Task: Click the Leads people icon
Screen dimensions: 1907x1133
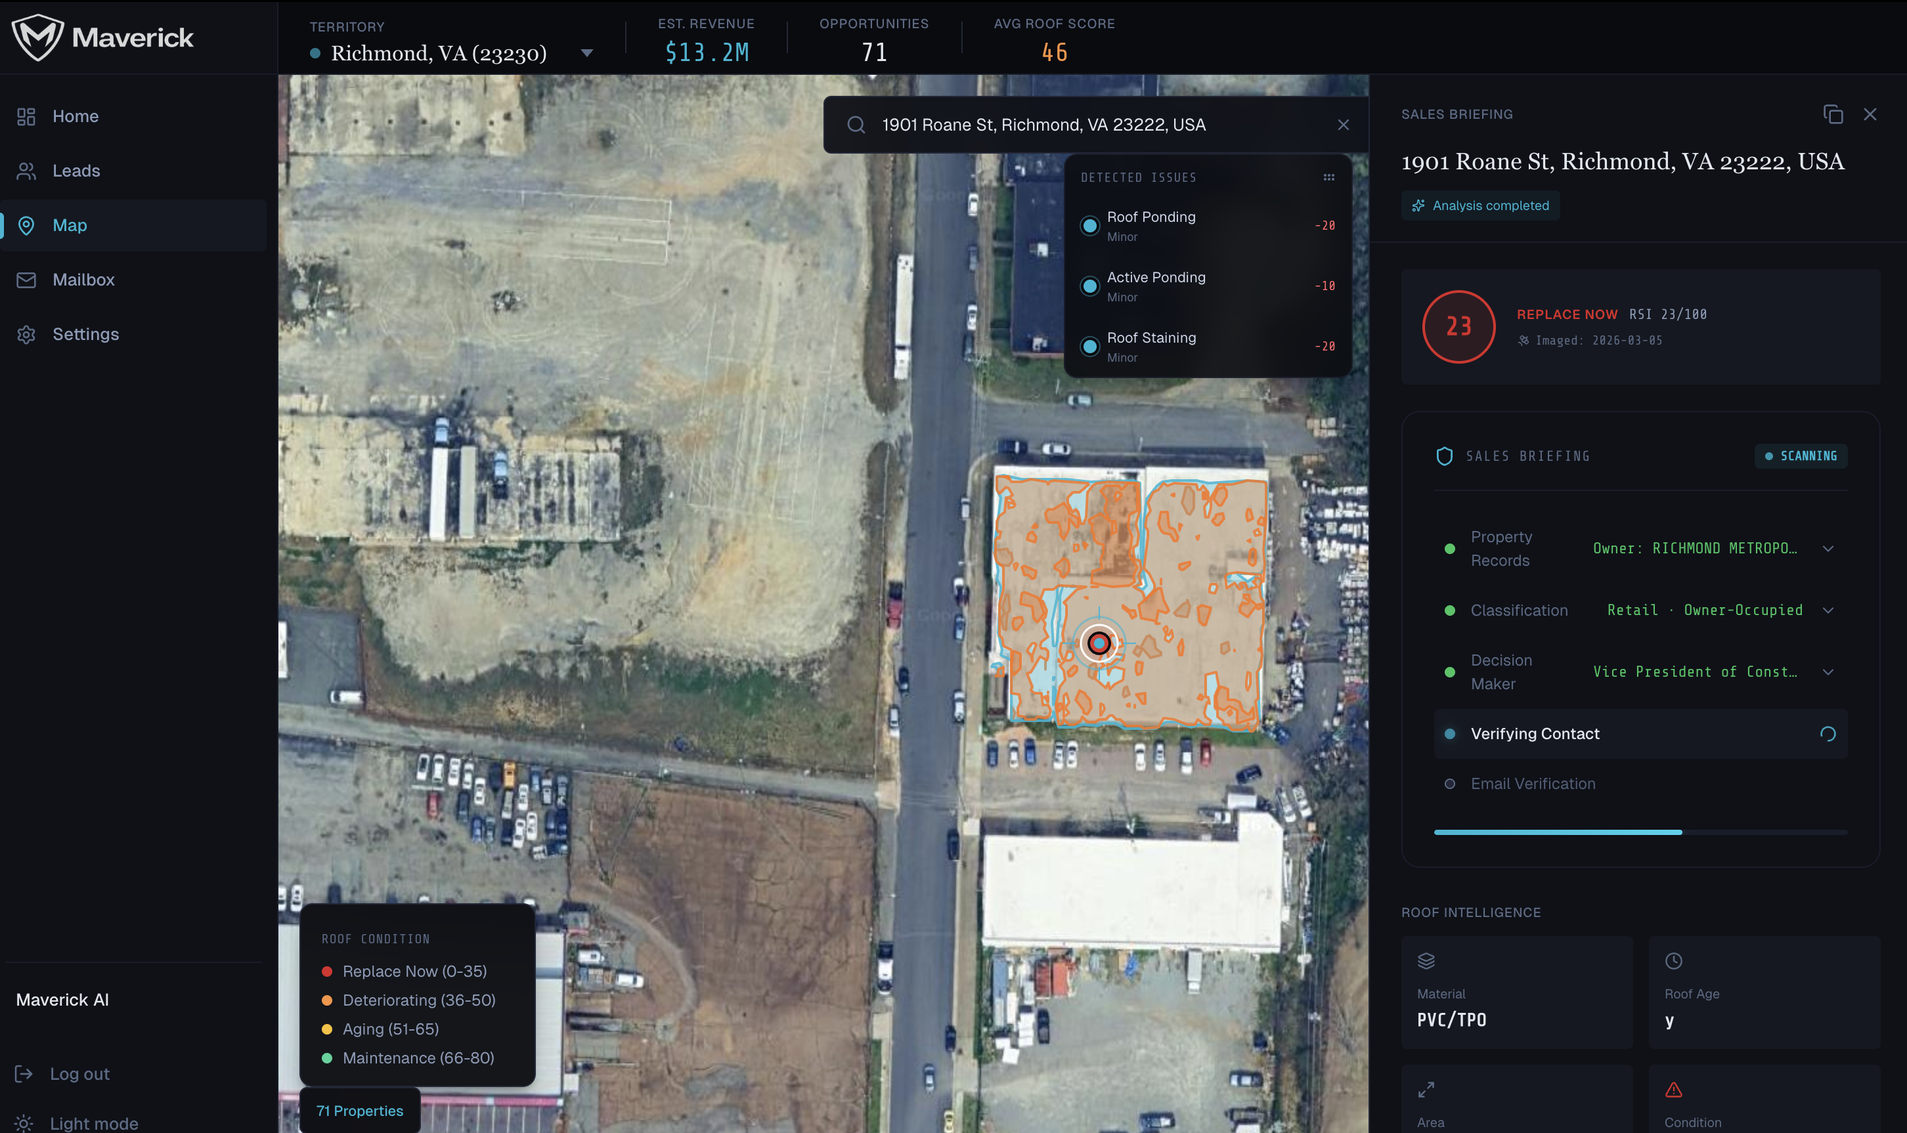Action: tap(26, 170)
